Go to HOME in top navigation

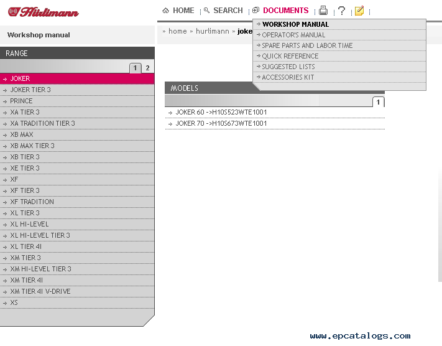(x=183, y=11)
